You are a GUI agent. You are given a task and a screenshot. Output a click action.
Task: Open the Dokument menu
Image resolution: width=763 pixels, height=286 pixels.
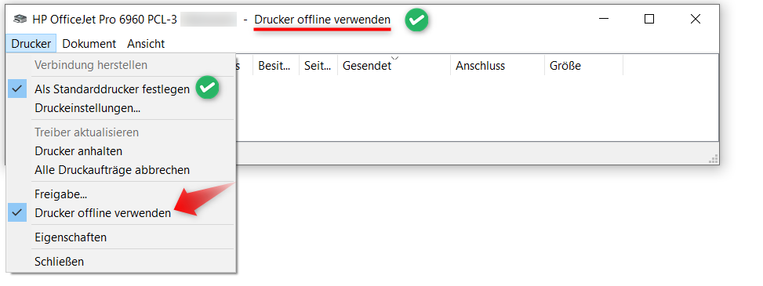pyautogui.click(x=89, y=44)
